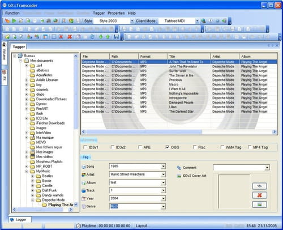Select the row titled John The Revelator

pyautogui.click(x=179, y=66)
